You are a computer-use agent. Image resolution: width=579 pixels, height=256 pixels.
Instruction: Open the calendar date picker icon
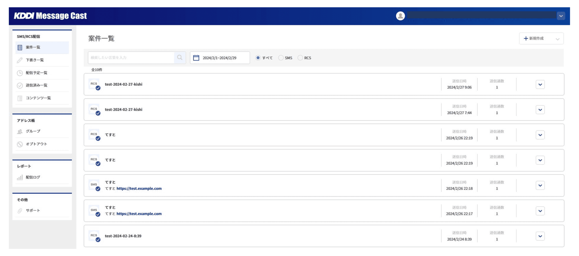click(196, 58)
